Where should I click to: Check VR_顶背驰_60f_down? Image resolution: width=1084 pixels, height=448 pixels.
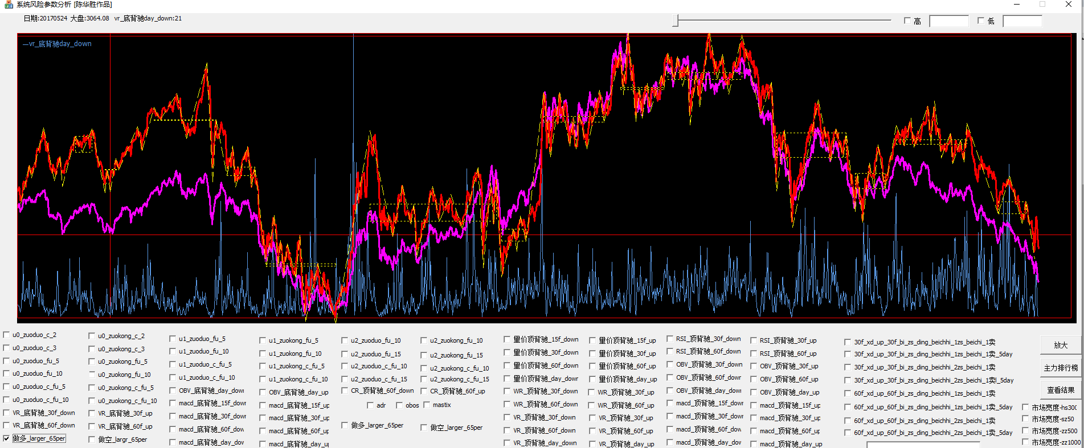[507, 430]
